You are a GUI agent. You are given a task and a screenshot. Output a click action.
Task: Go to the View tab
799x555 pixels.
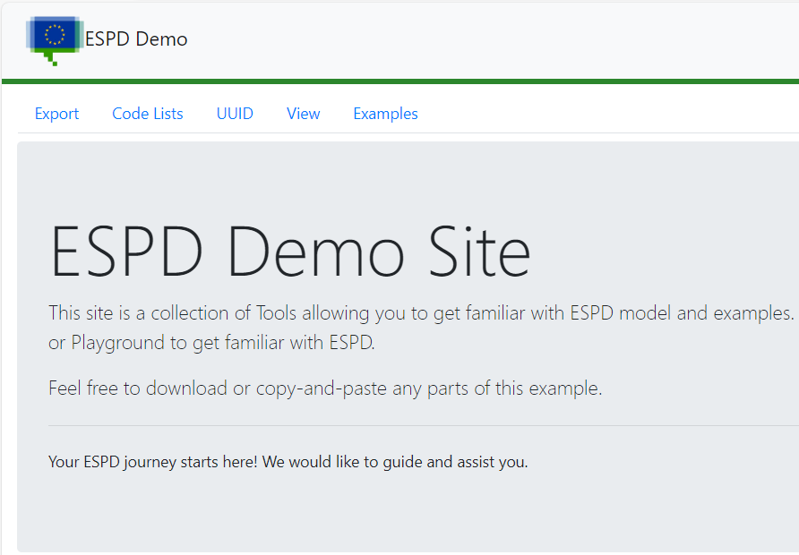[x=303, y=114]
